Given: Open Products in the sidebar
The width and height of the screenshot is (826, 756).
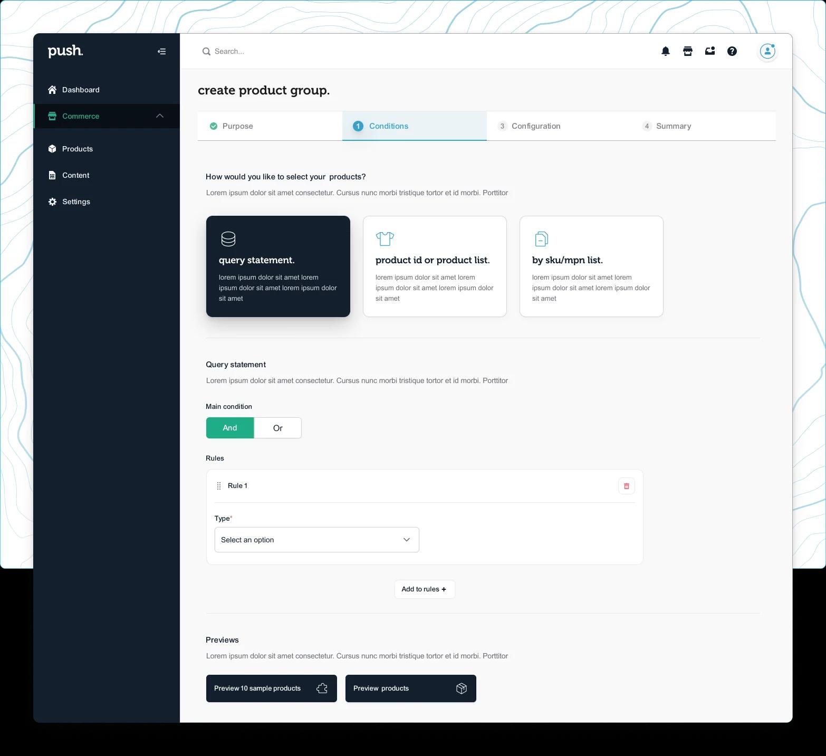Looking at the screenshot, I should pos(107,149).
